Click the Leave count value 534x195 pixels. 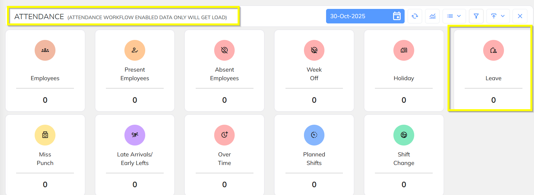[493, 100]
